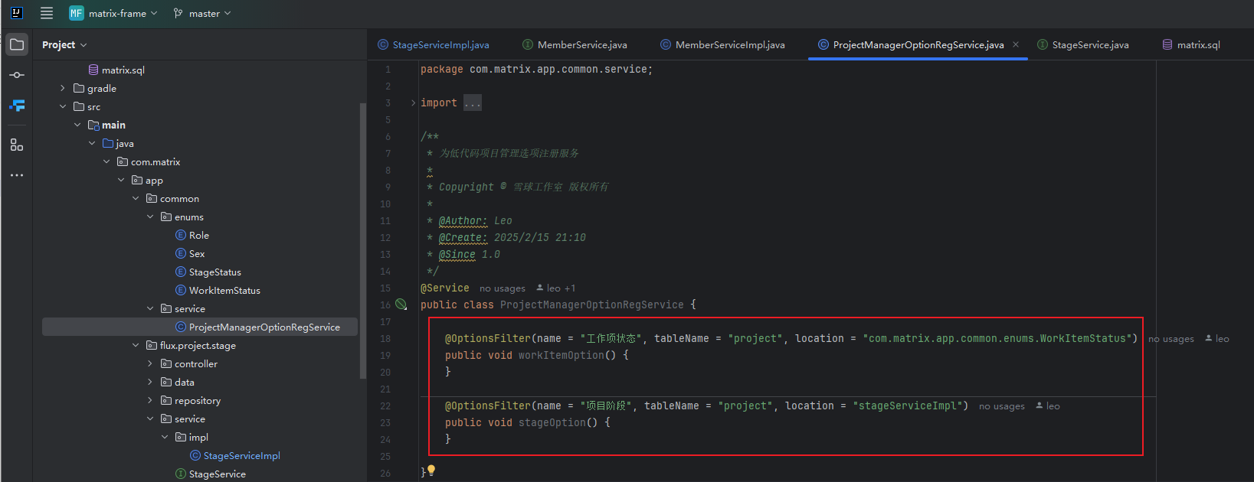Click the package declaration on line 1

[x=536, y=69]
